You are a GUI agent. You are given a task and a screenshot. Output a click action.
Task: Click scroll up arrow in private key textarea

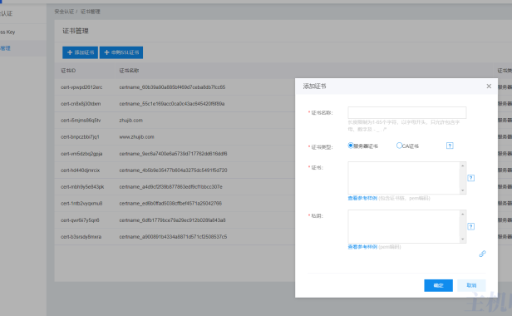pyautogui.click(x=463, y=215)
